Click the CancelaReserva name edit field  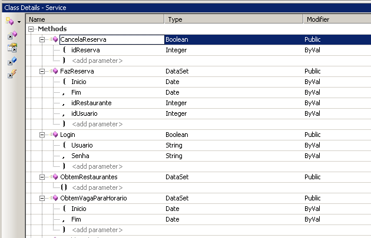point(111,39)
